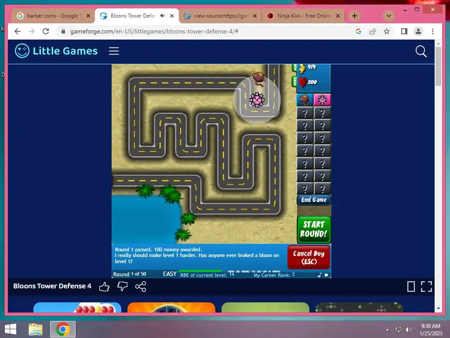Screen dimensions: 450x338
Task: Open the Chrome three-dot menu
Action: click(x=432, y=31)
